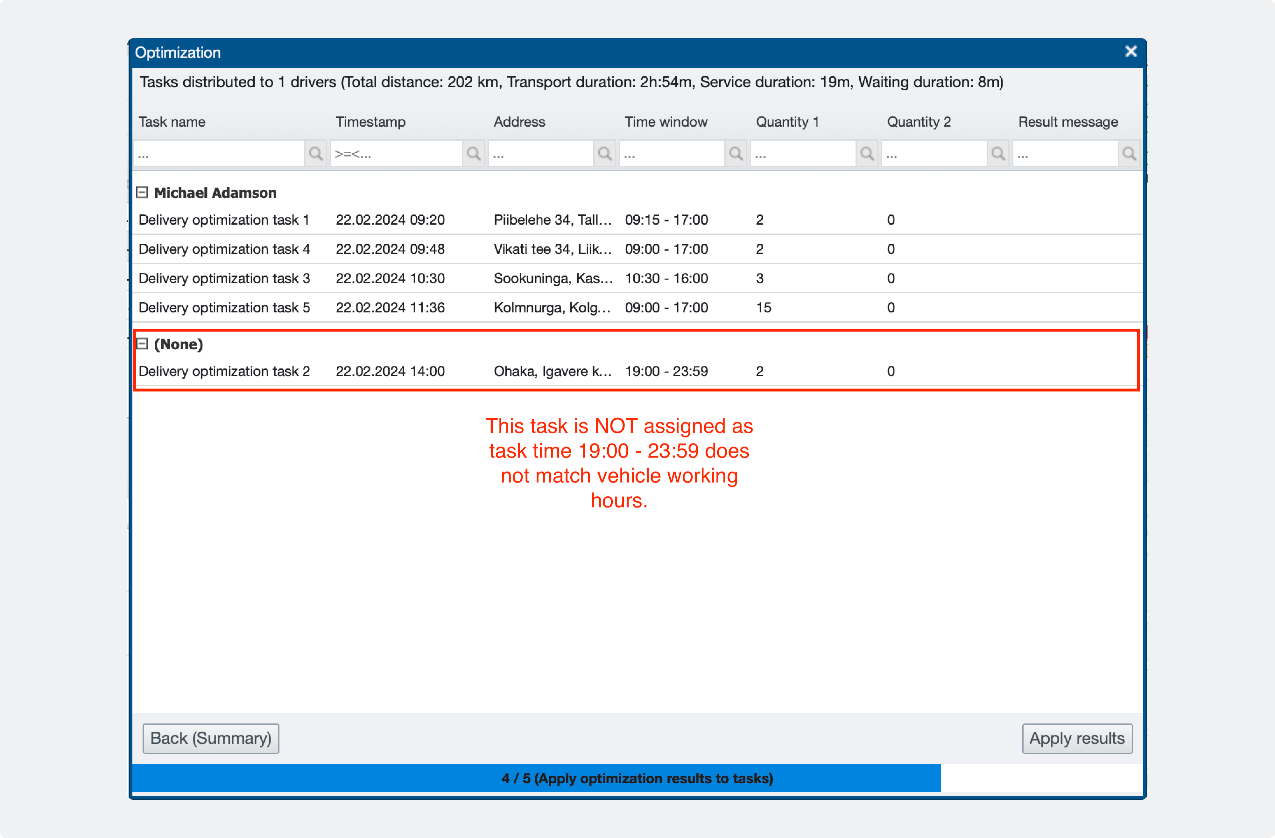Click Back (Summary) button
Screen dimensions: 1275x838
(210, 738)
